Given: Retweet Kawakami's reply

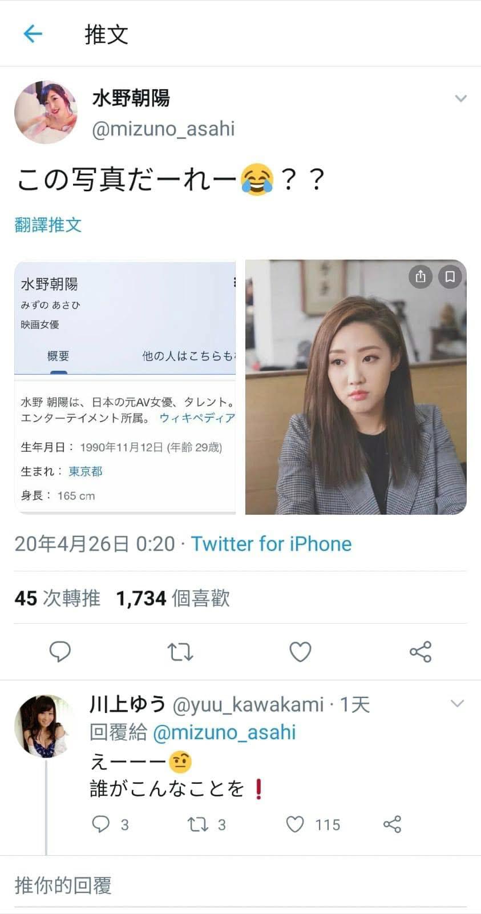Looking at the screenshot, I should [198, 824].
